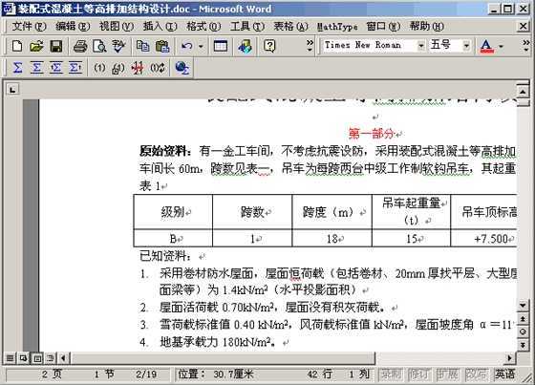Open 格式(O) menu
Viewport: 535px width, 385px height.
pyautogui.click(x=203, y=27)
